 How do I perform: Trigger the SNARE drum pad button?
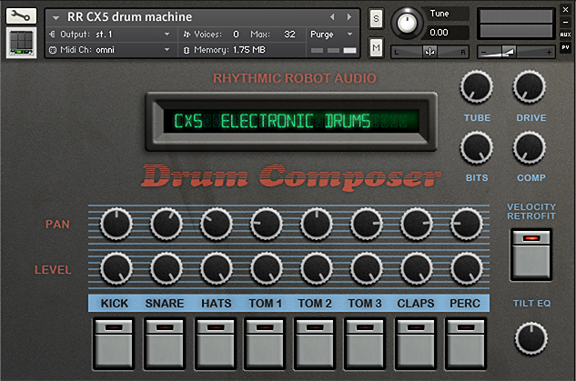tap(165, 344)
